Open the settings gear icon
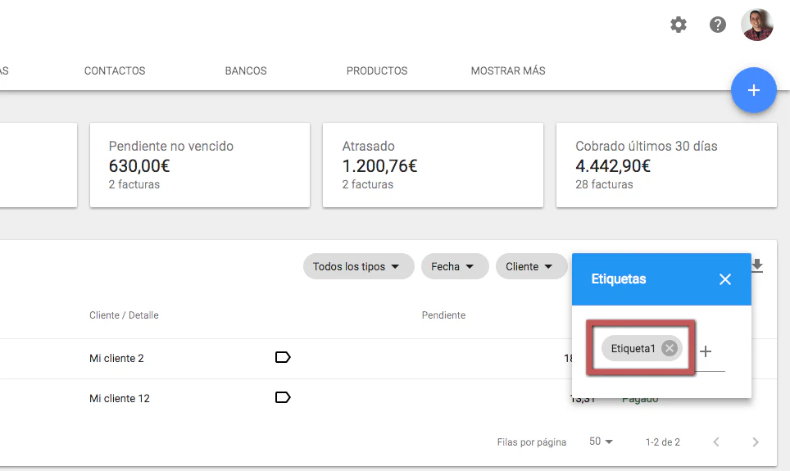Viewport: 790px width, 471px height. point(679,25)
